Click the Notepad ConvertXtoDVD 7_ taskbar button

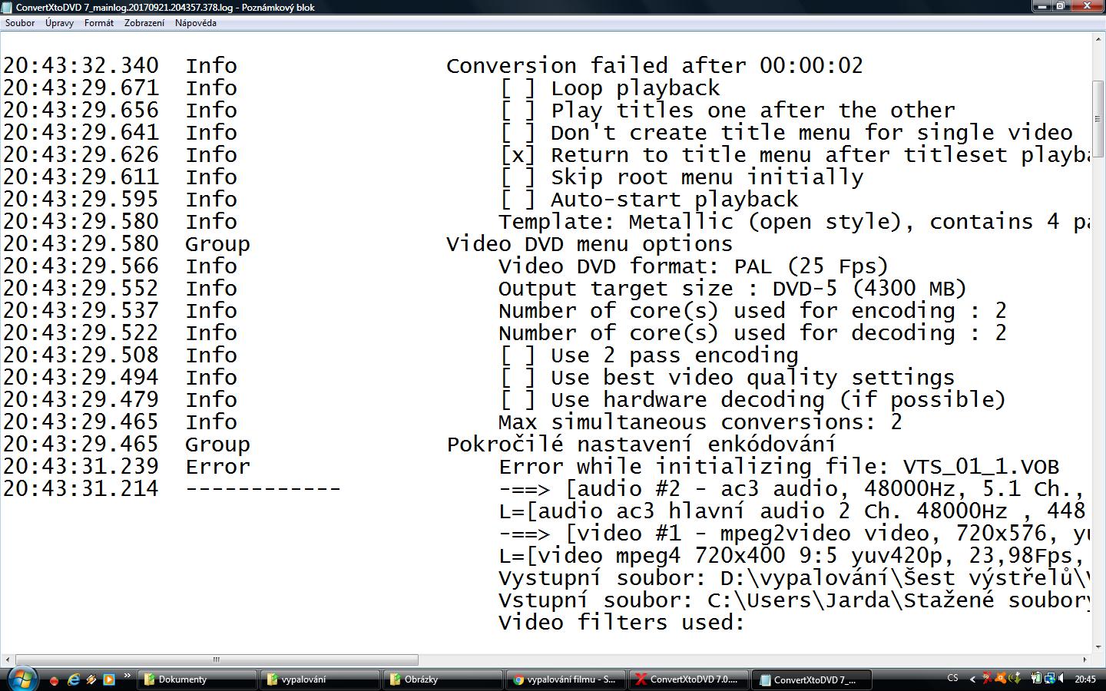pyautogui.click(x=812, y=679)
